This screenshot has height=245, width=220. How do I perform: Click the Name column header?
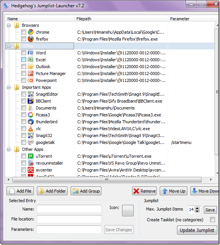pyautogui.click(x=40, y=19)
